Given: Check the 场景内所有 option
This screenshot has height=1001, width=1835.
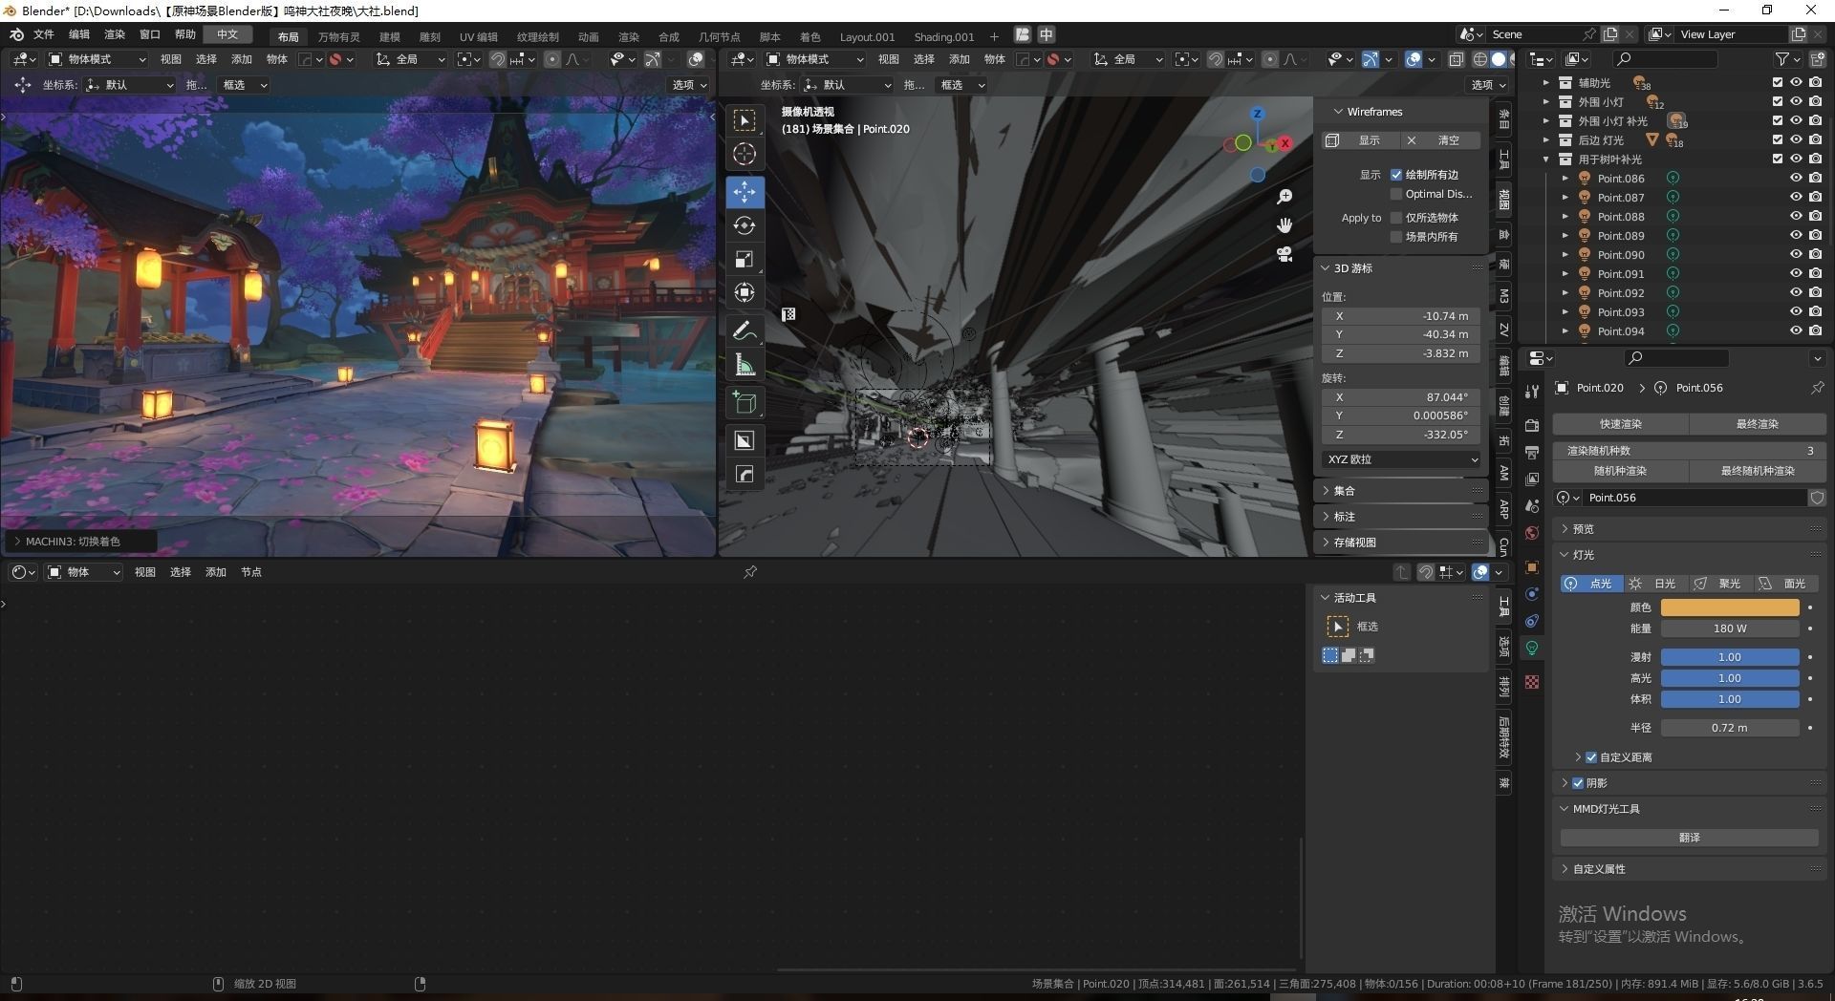Looking at the screenshot, I should tap(1396, 237).
